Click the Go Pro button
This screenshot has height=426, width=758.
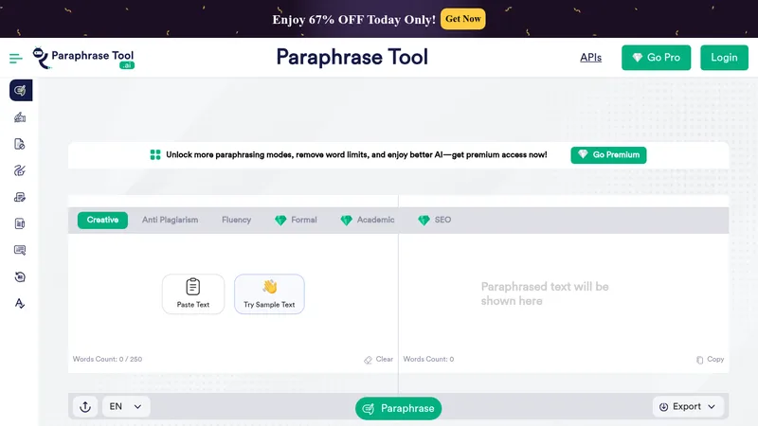pos(656,58)
